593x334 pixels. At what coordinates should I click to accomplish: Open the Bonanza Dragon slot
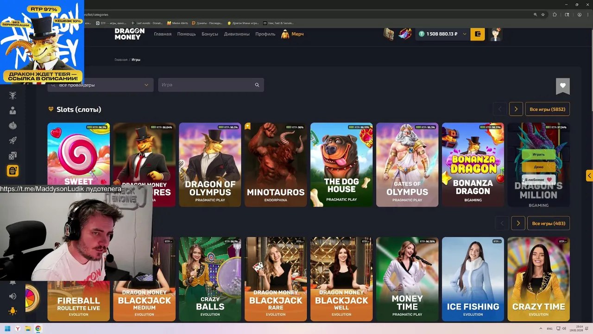[473, 165]
